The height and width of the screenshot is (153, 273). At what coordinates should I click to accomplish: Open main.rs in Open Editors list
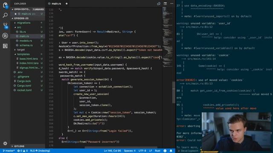pos(26,14)
